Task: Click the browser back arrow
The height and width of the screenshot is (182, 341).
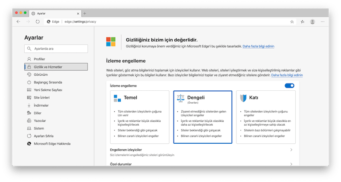Action: click(x=18, y=22)
